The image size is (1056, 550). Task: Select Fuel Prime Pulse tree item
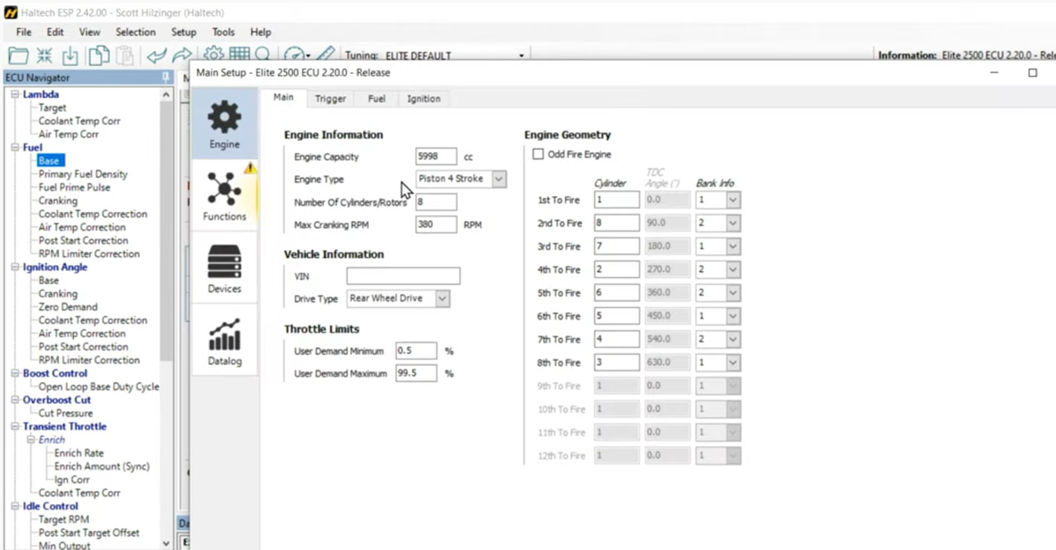pyautogui.click(x=74, y=187)
